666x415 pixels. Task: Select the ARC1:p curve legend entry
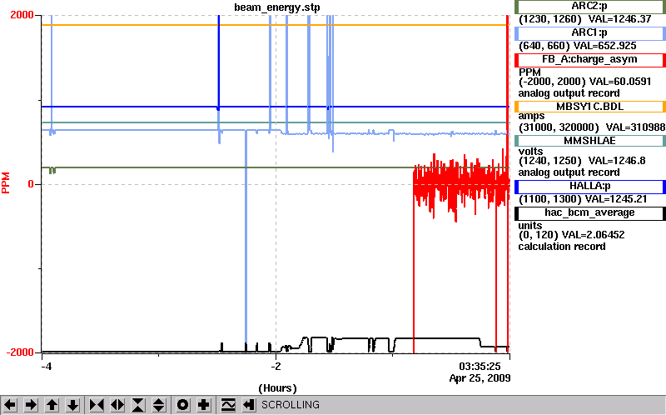coord(590,32)
